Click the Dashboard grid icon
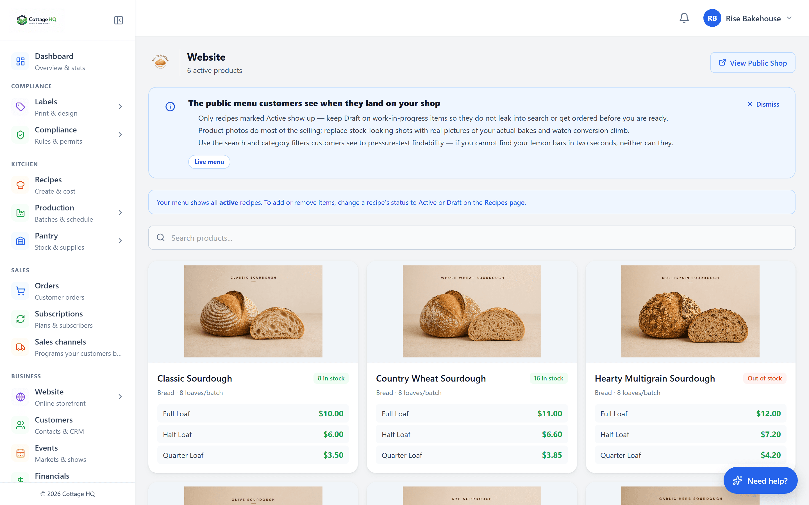The width and height of the screenshot is (809, 505). tap(21, 61)
